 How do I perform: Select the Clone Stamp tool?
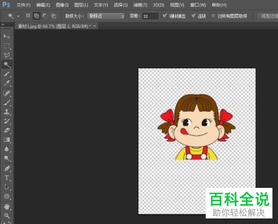(x=7, y=112)
